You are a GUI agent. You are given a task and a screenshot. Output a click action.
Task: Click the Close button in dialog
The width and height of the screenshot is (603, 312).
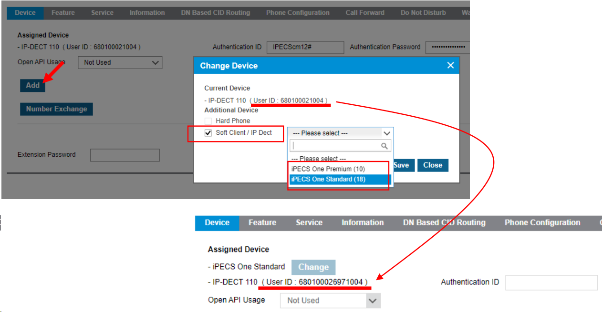point(433,165)
